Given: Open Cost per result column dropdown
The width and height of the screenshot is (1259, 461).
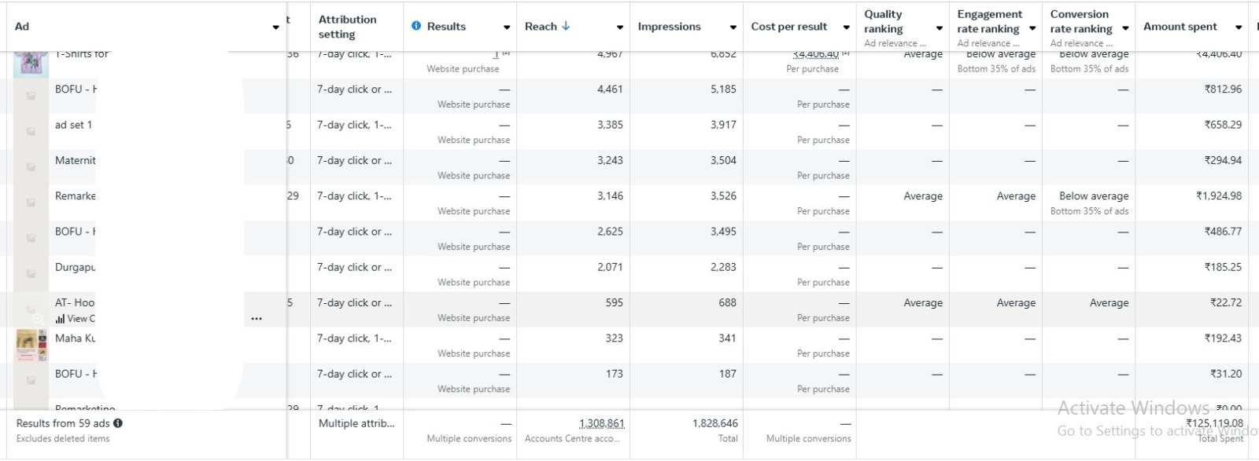Looking at the screenshot, I should pos(847,27).
